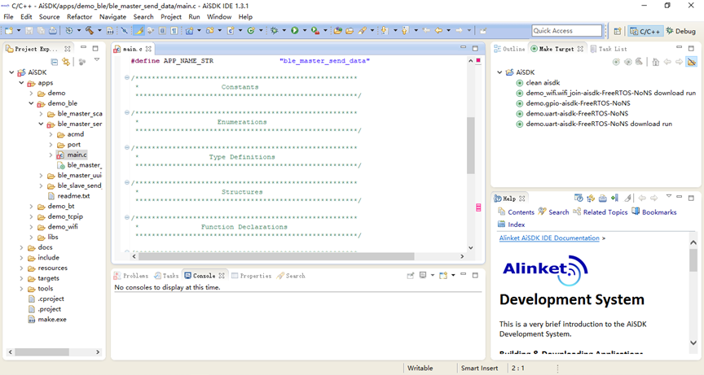704x375 pixels.
Task: Switch to the Problems tab
Action: coord(131,276)
